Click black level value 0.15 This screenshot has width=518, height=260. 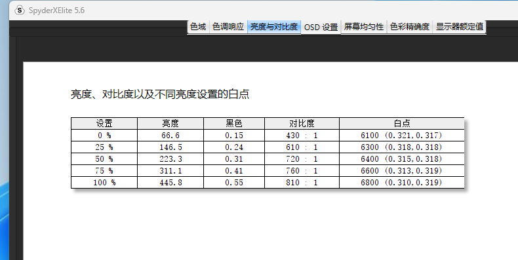(234, 136)
